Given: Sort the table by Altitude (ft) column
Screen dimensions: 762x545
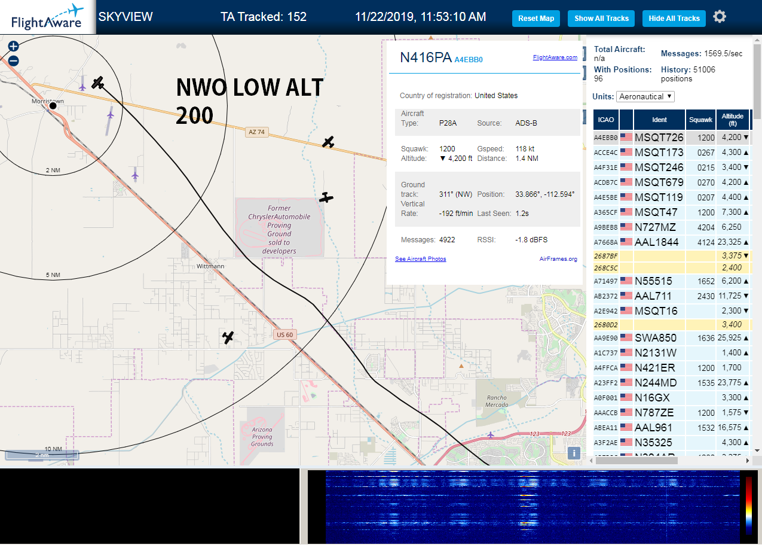Looking at the screenshot, I should [733, 120].
